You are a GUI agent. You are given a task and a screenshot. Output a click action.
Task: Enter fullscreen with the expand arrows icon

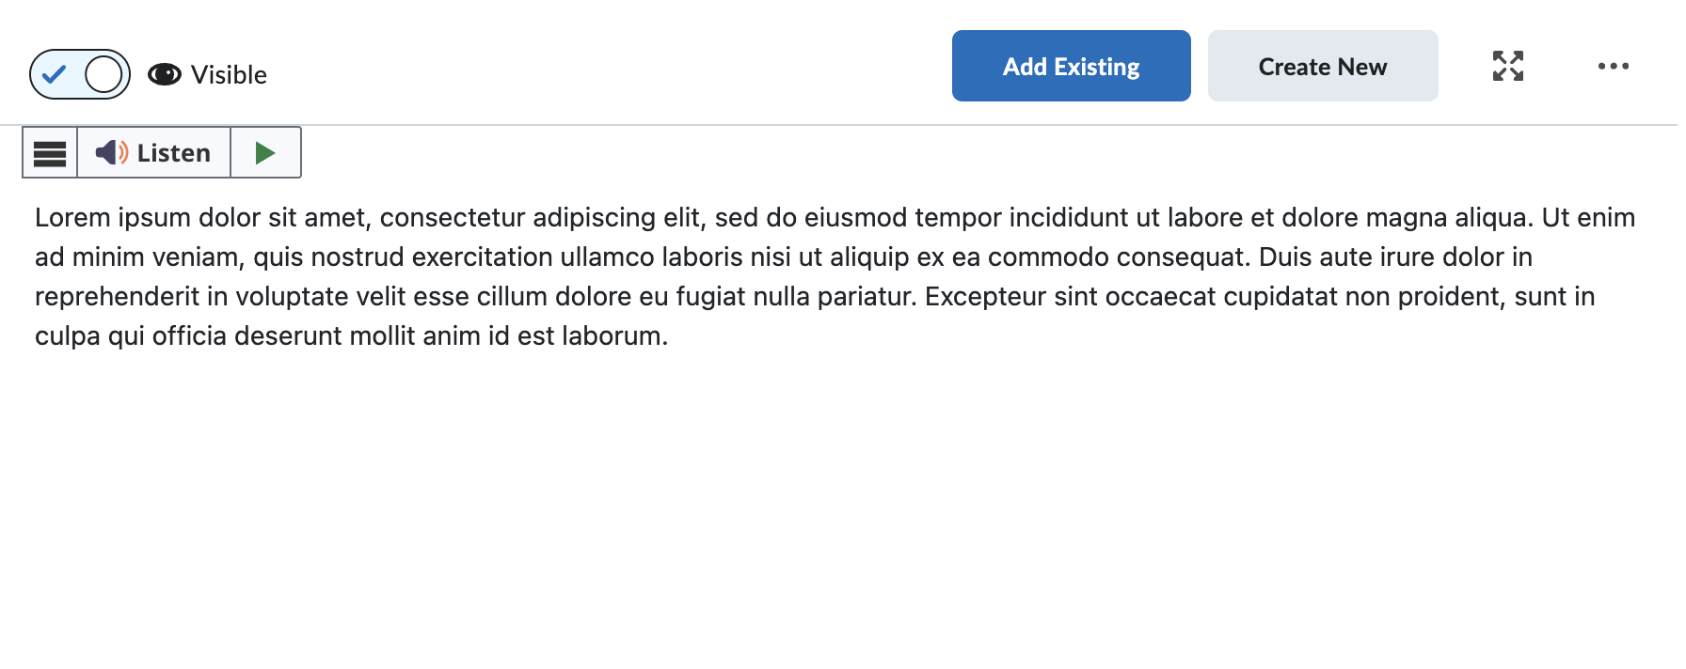(x=1507, y=66)
